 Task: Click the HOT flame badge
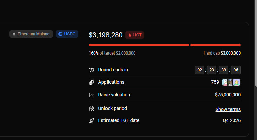pos(135,35)
